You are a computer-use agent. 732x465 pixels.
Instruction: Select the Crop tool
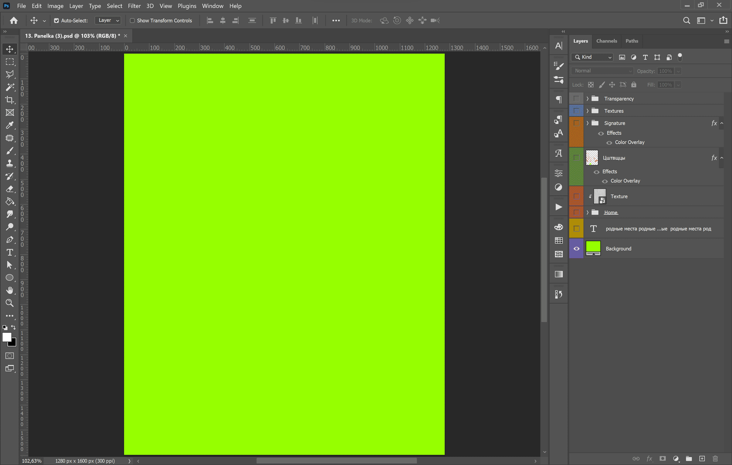(x=10, y=100)
